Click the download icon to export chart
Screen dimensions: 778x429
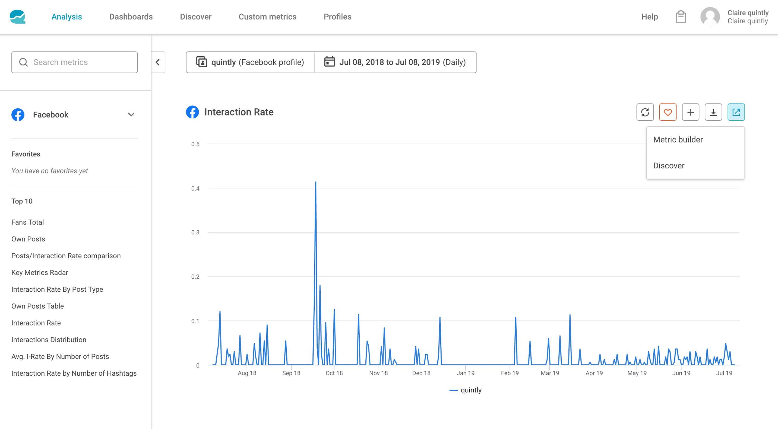pos(713,112)
